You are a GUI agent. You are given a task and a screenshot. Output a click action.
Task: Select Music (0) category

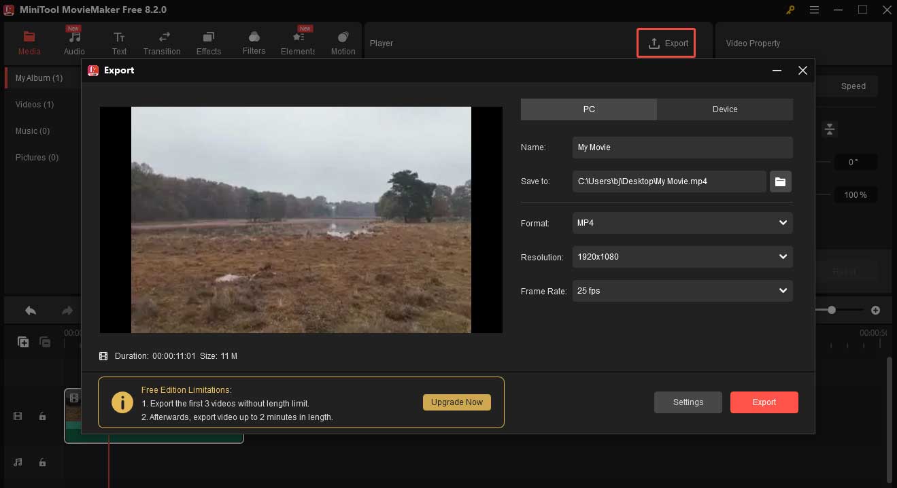click(x=33, y=131)
